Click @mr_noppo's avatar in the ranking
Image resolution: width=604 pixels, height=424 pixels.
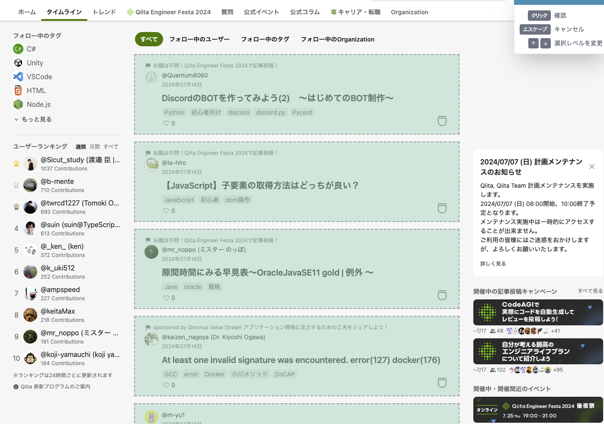[30, 337]
